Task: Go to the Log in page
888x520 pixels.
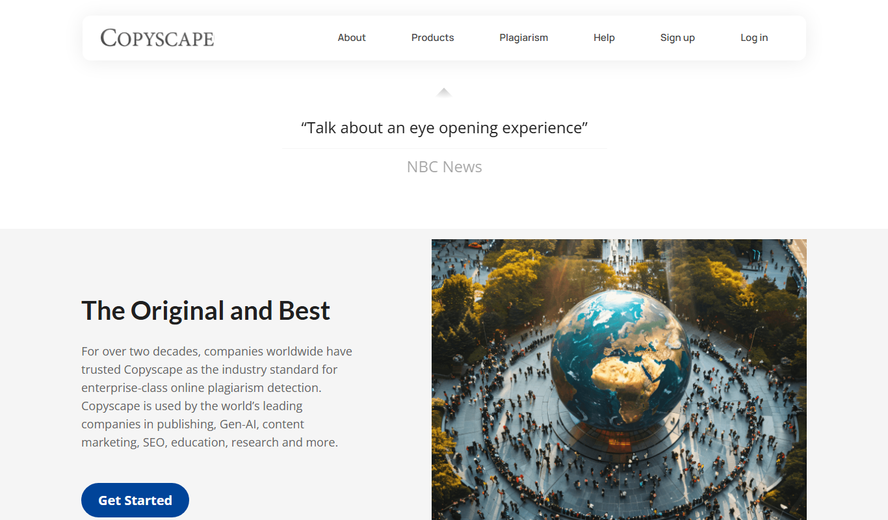Action: pos(754,38)
